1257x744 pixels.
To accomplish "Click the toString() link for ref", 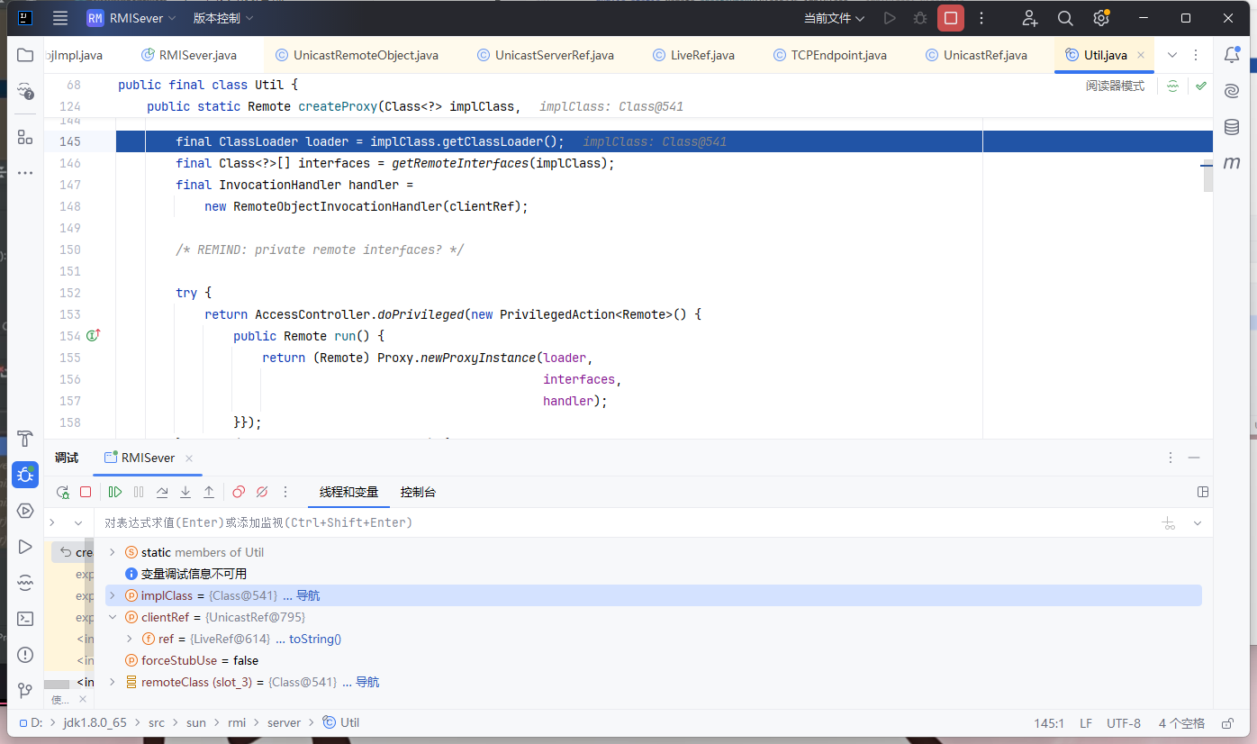I will click(314, 639).
